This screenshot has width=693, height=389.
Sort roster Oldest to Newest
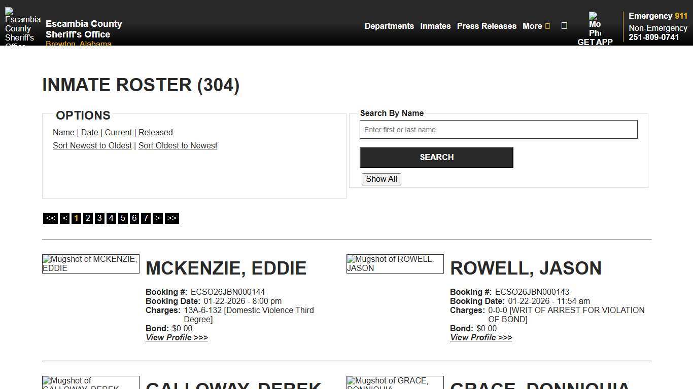point(178,145)
